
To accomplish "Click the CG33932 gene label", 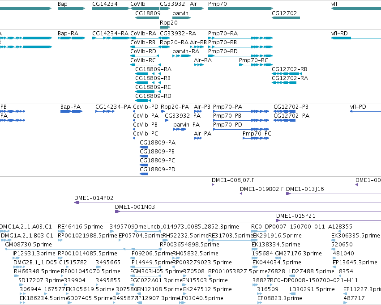I will [172, 4].
